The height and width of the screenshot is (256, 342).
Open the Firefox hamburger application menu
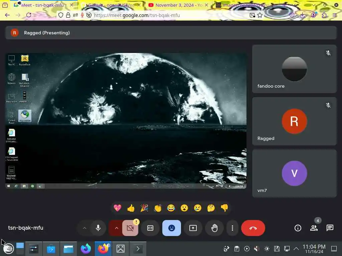[x=335, y=15]
